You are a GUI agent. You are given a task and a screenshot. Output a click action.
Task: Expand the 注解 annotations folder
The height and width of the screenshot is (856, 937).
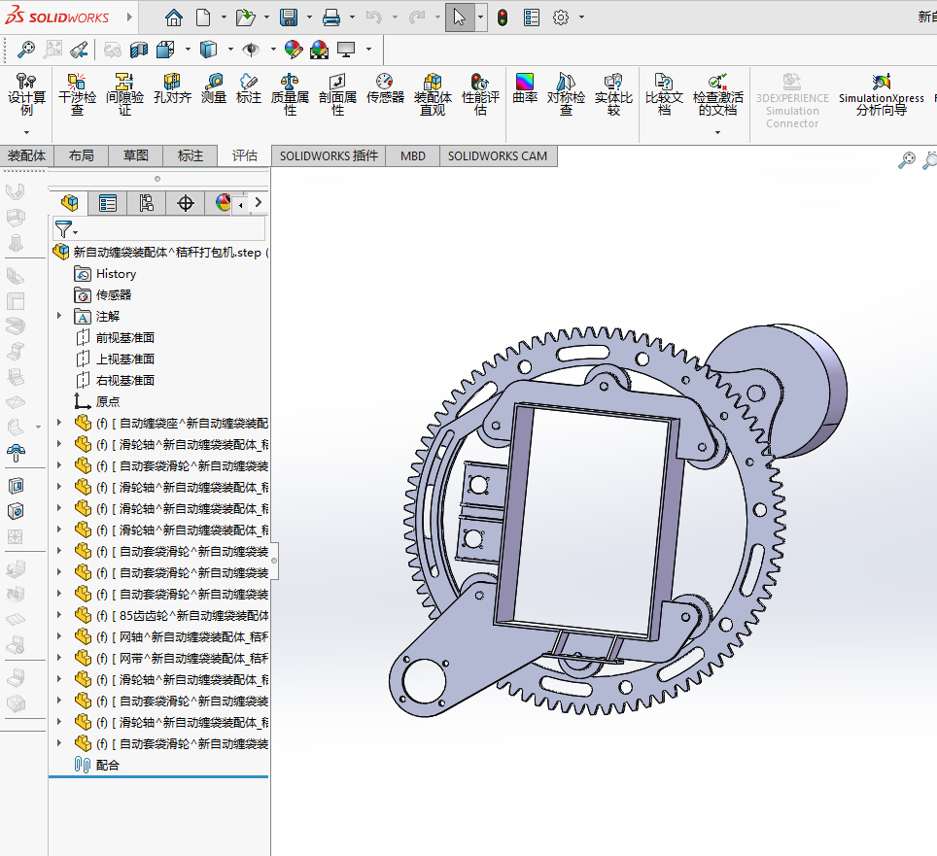[x=59, y=316]
